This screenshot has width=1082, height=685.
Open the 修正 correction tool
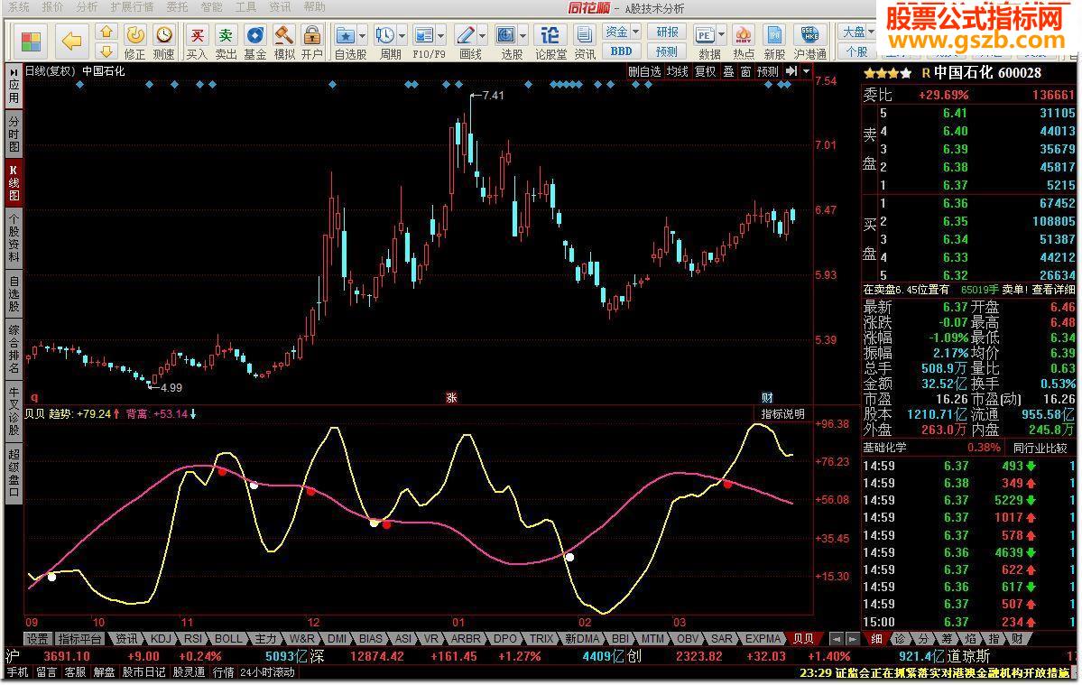(135, 42)
